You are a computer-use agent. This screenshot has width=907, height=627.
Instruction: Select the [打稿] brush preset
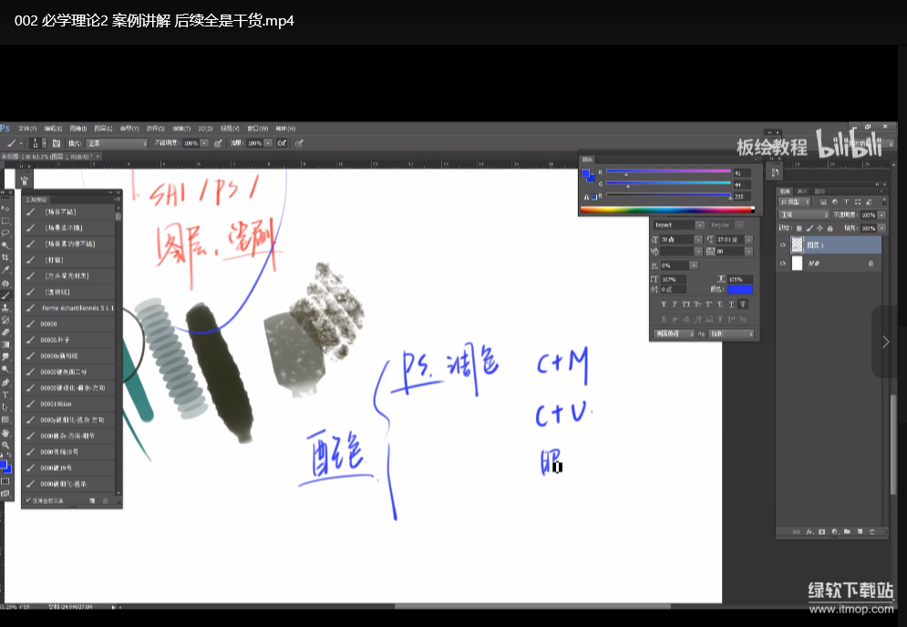(x=69, y=261)
